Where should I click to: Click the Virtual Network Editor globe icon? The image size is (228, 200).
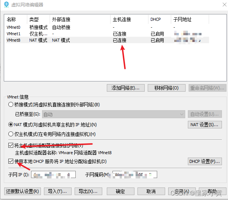[6, 5]
